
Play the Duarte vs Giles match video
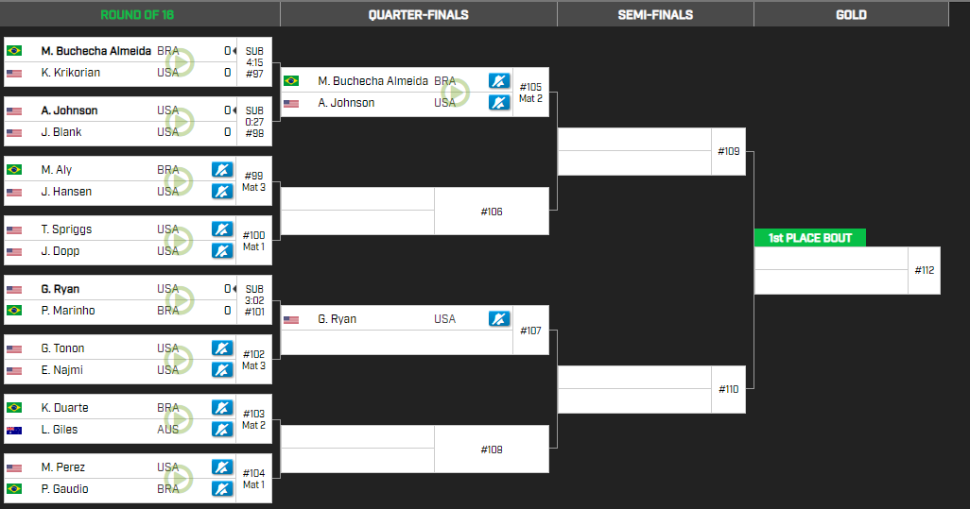(x=180, y=419)
